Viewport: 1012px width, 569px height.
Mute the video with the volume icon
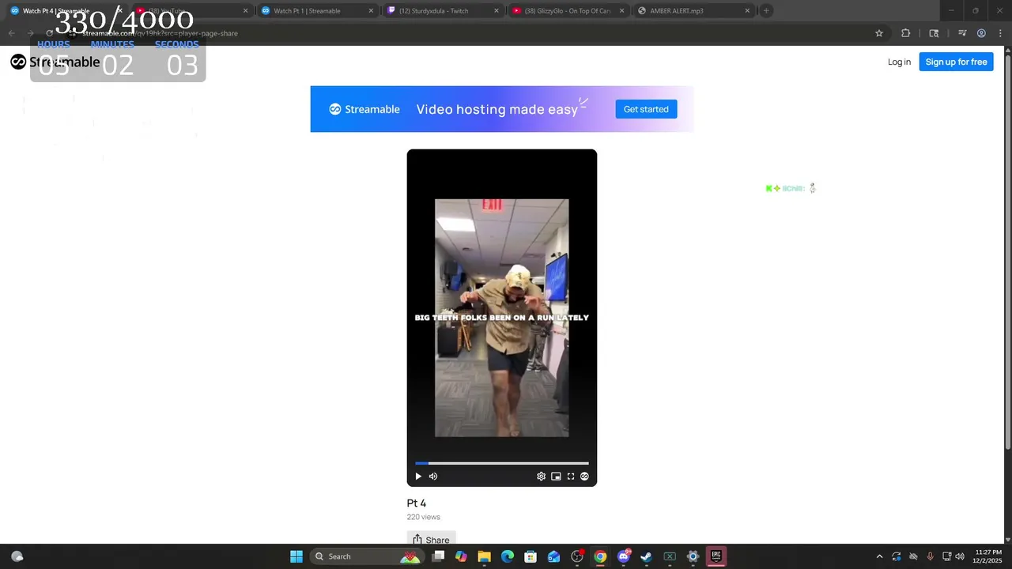tap(433, 477)
